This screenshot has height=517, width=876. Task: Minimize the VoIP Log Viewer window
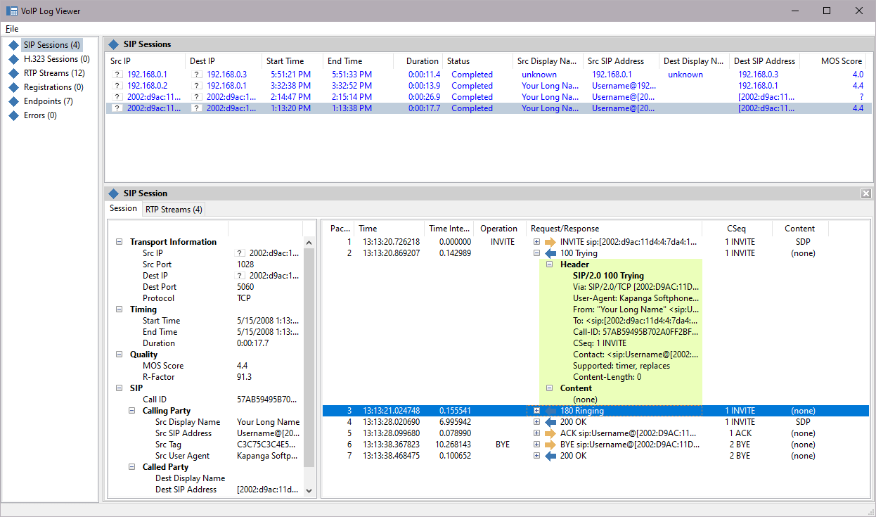click(794, 11)
